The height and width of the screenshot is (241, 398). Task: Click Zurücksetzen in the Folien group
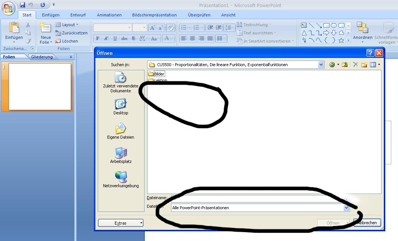click(72, 33)
